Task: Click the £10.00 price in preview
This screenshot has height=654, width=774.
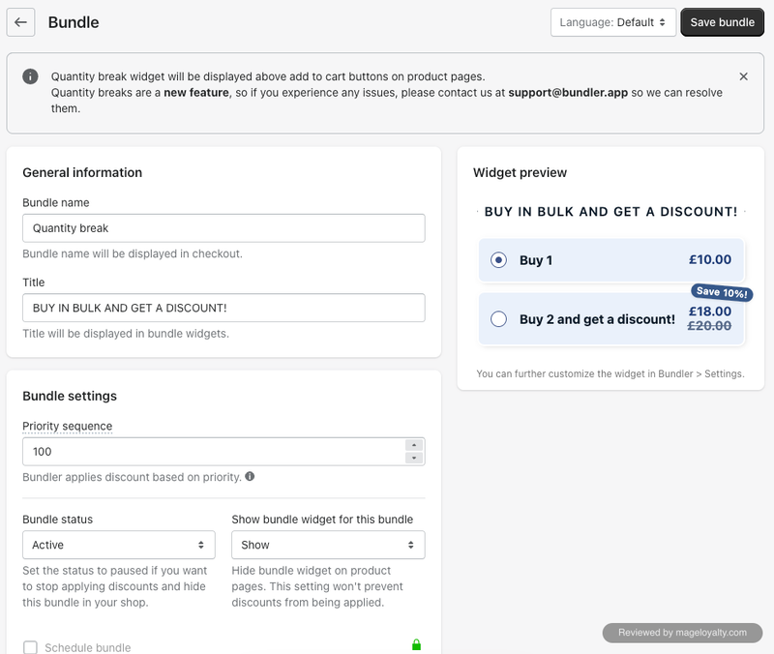Action: (x=710, y=259)
